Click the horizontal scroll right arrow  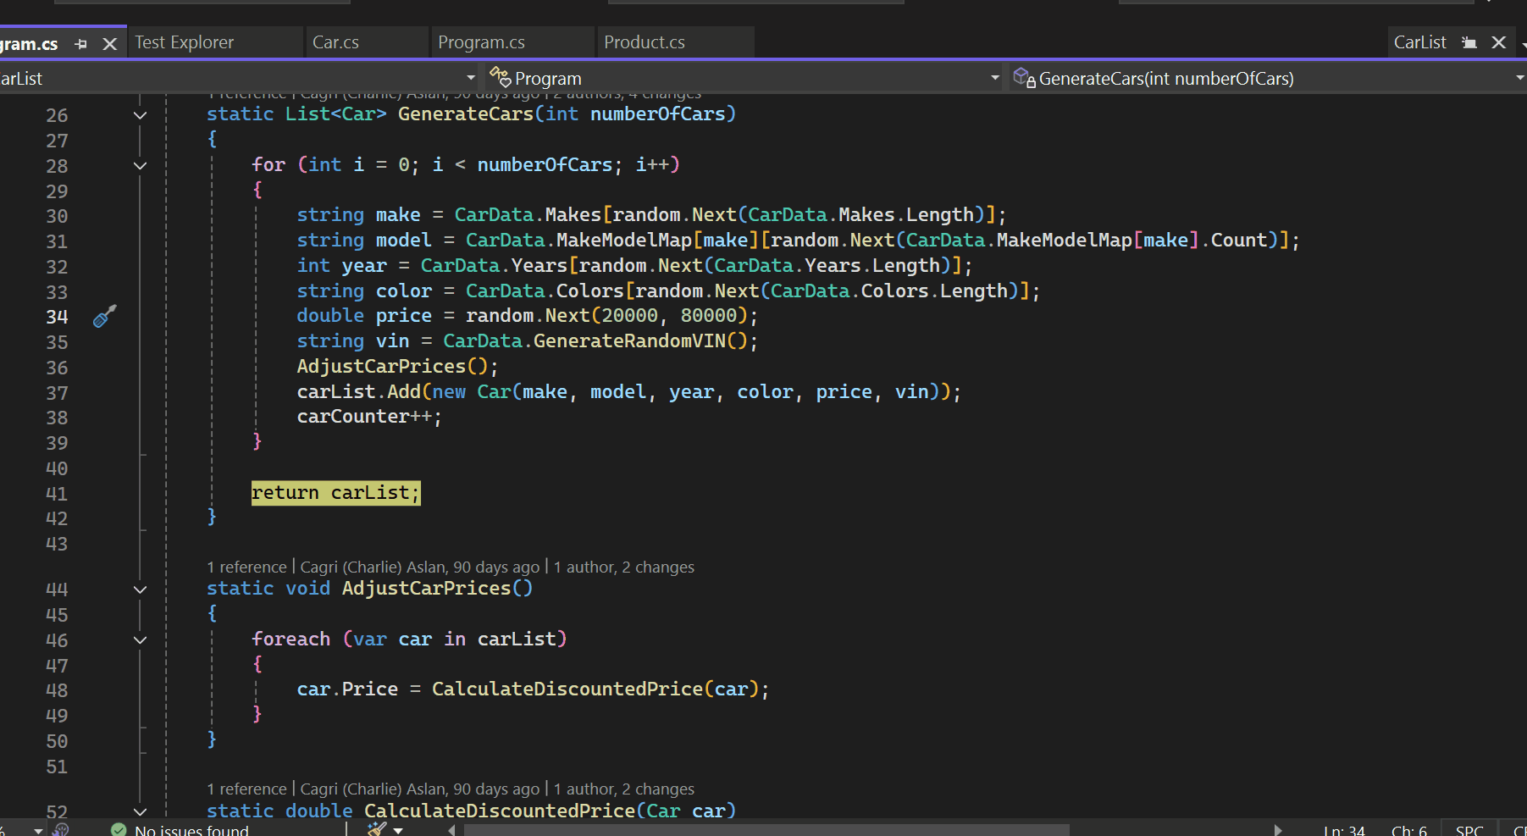coord(1278,830)
